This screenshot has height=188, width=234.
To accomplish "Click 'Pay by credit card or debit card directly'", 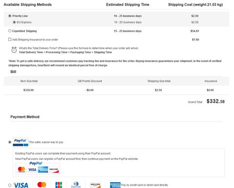I will click(145, 185).
